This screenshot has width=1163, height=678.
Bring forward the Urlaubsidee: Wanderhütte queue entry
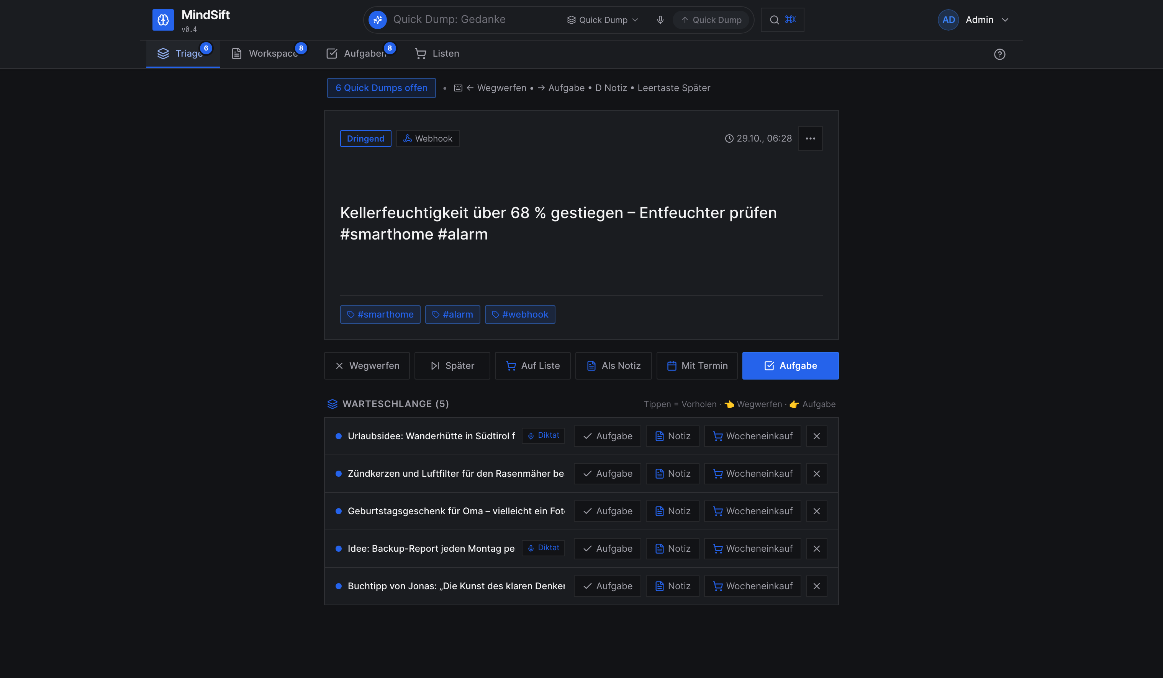tap(431, 436)
